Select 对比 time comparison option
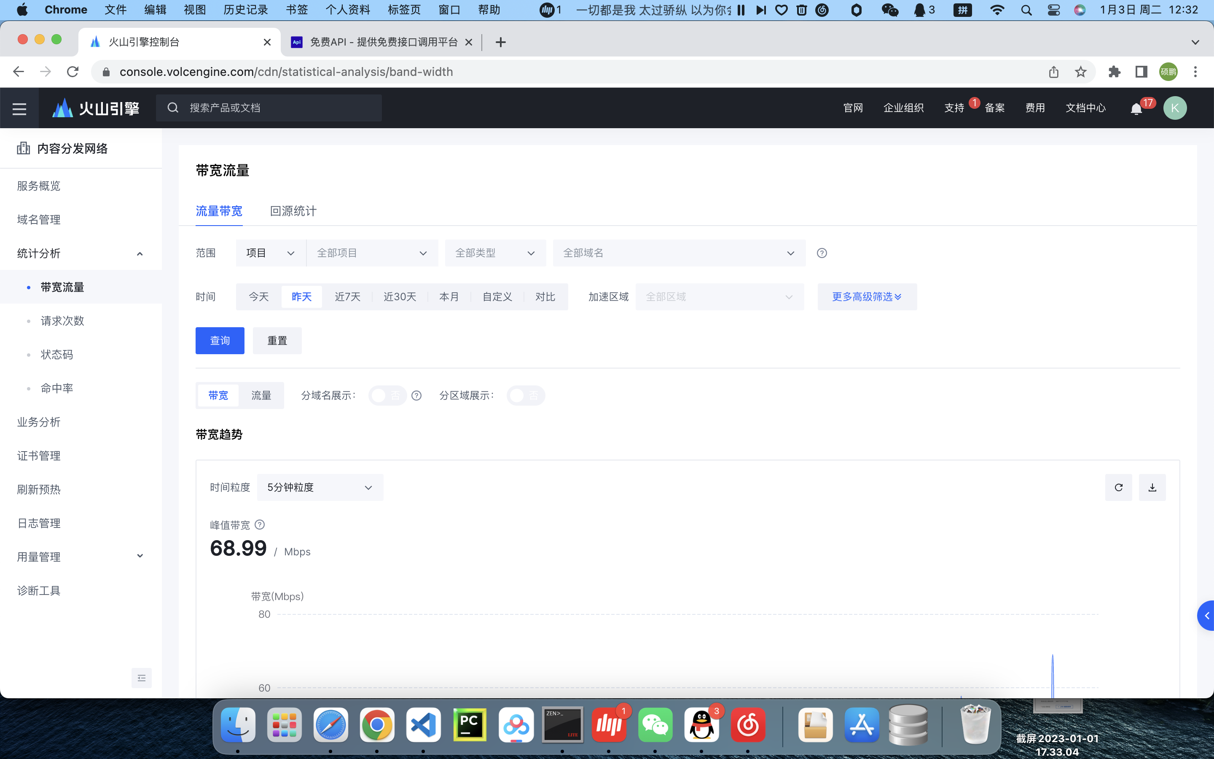This screenshot has width=1214, height=759. pyautogui.click(x=545, y=297)
